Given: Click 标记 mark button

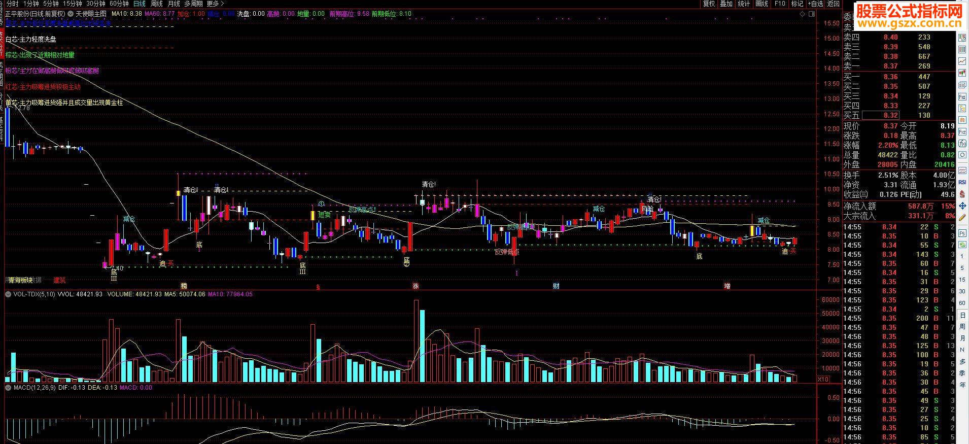Looking at the screenshot, I should point(797,4).
